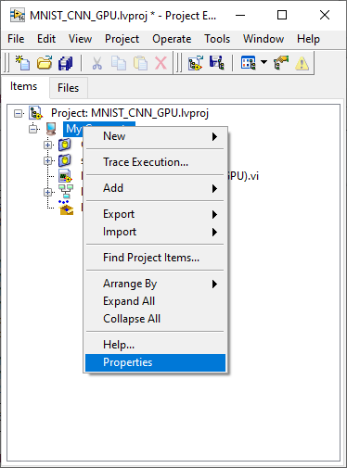
Task: Click the VI file icon in tree
Action: tap(65, 176)
